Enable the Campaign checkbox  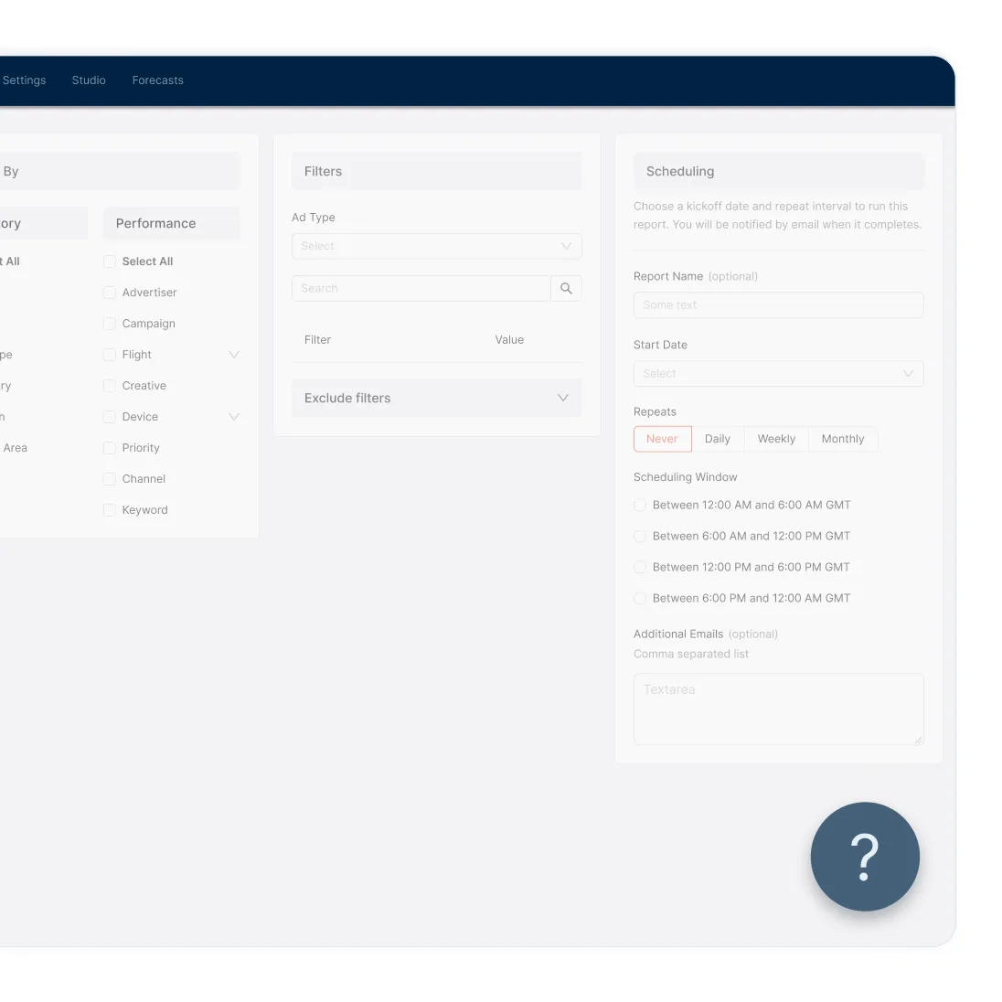110,324
